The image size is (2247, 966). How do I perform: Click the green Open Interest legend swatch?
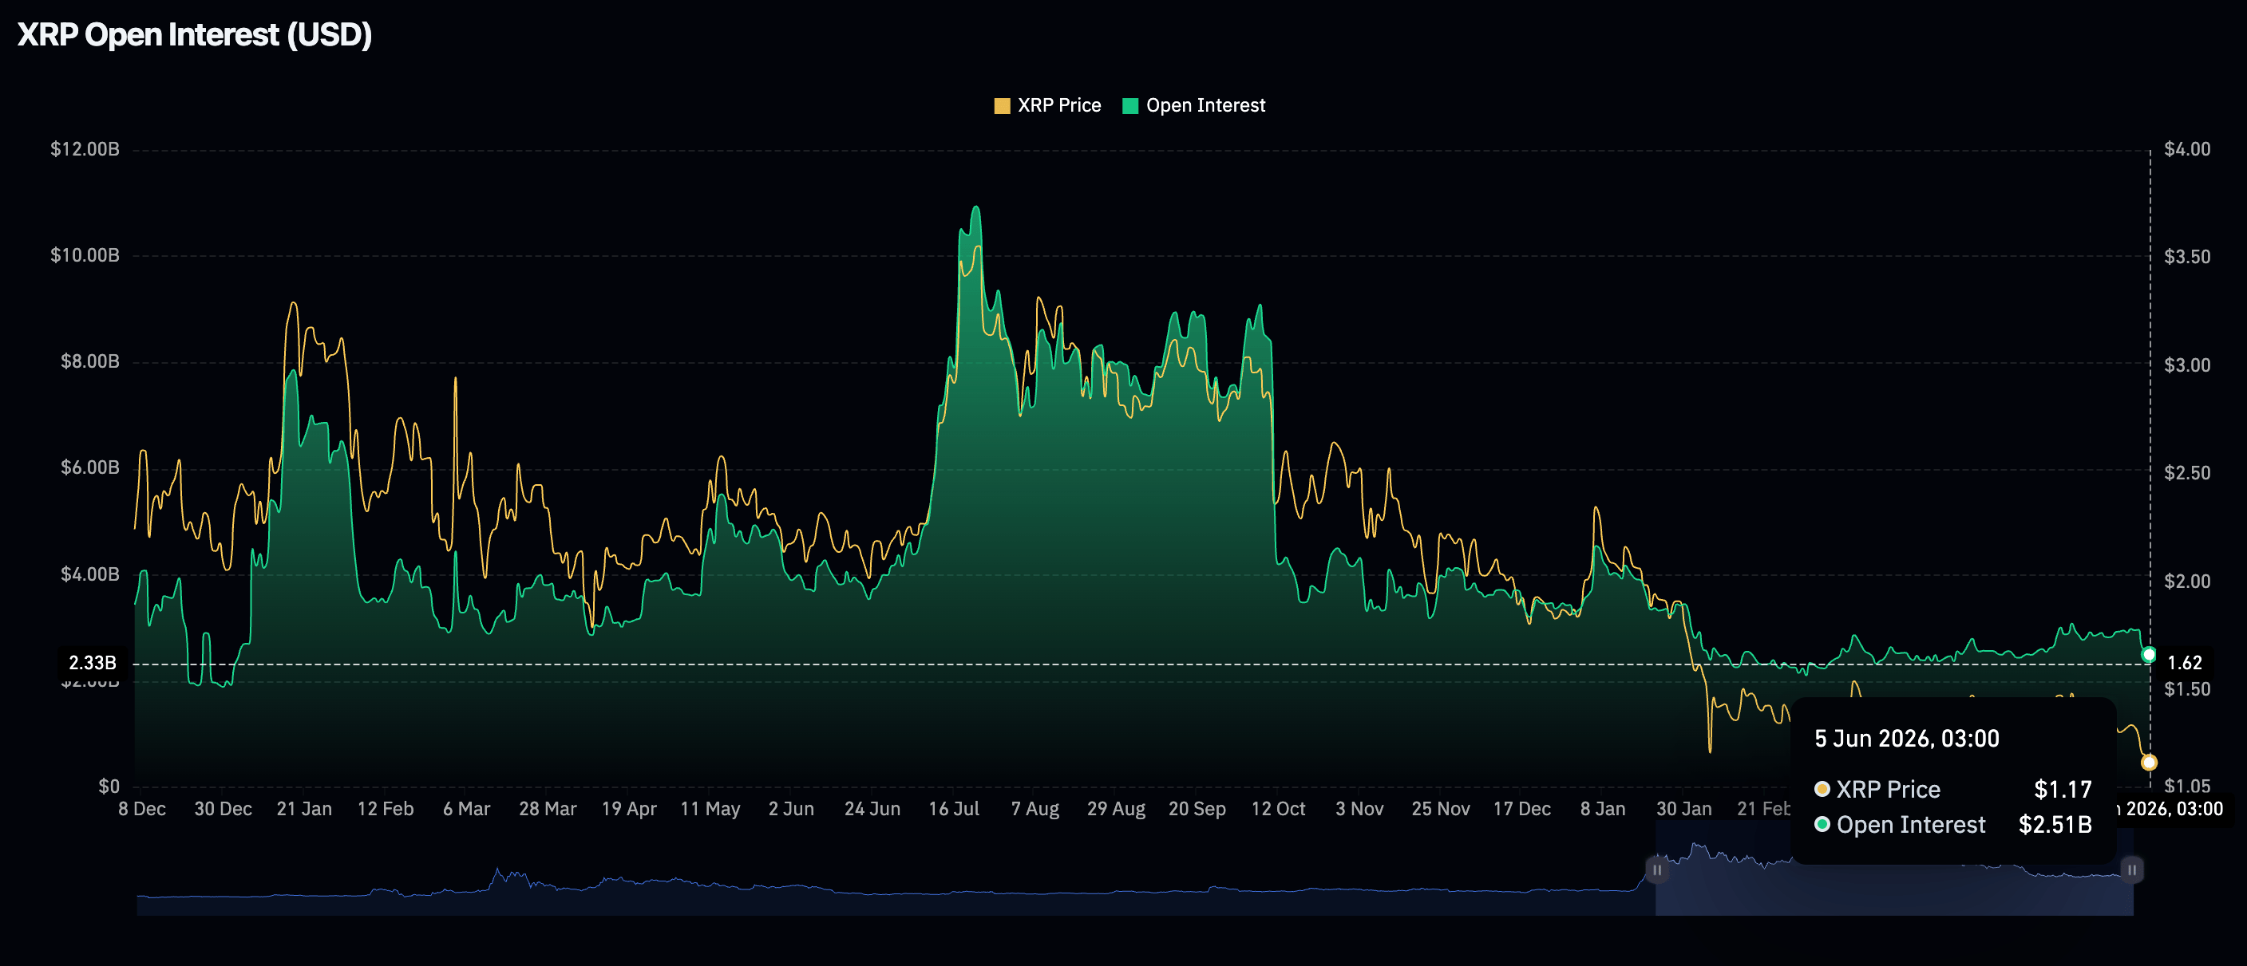point(1130,106)
